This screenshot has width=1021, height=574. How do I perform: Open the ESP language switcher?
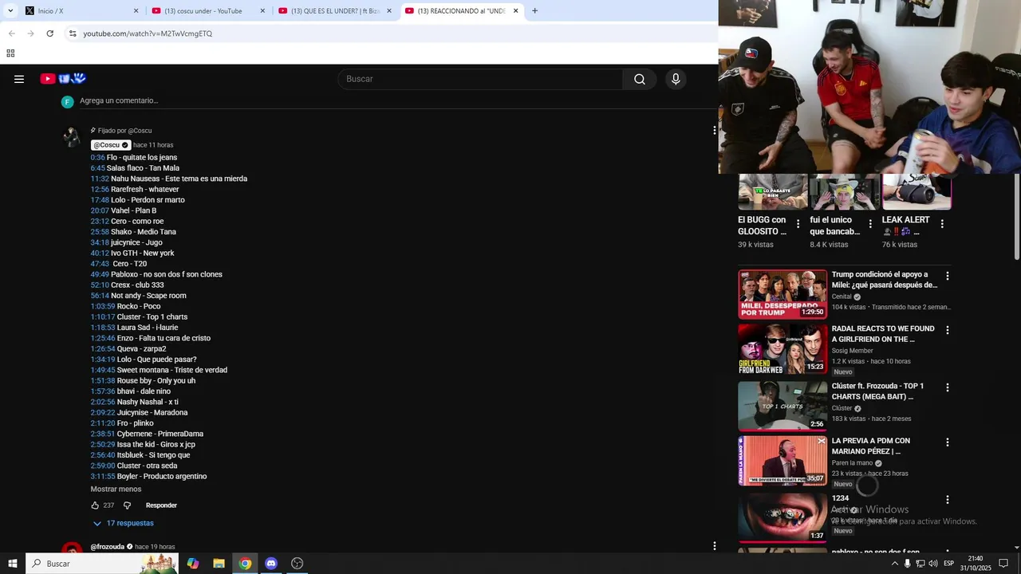click(x=948, y=564)
